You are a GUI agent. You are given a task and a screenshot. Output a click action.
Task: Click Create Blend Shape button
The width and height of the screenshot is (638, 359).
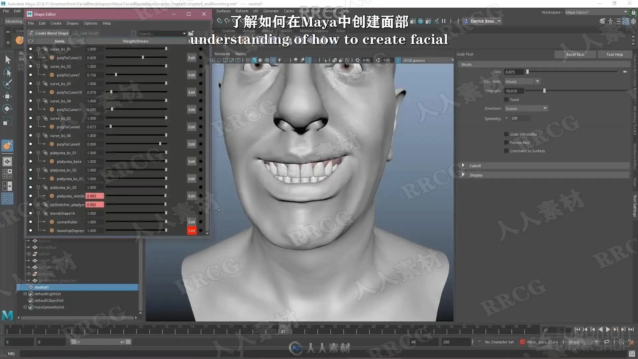(49, 33)
